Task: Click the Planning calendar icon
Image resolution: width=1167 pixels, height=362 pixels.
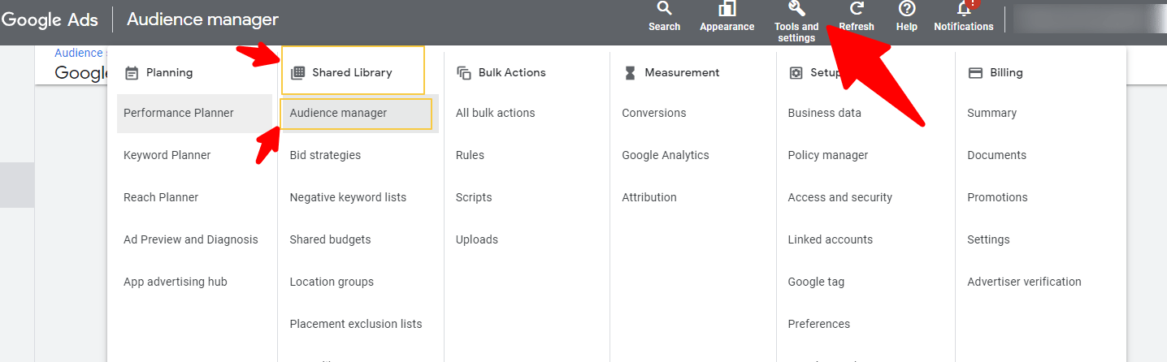Action: pos(132,73)
